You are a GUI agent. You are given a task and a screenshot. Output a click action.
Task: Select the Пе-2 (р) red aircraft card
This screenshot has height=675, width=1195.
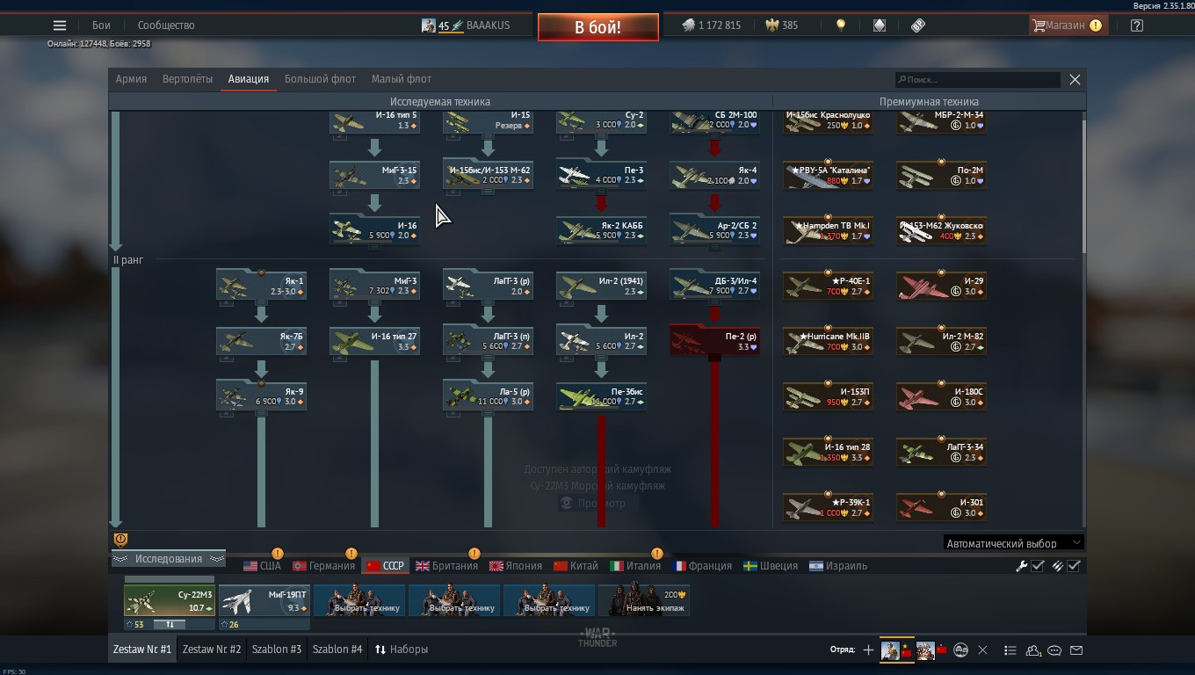[715, 341]
